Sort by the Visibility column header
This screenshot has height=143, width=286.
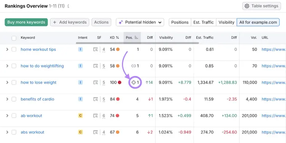(166, 38)
